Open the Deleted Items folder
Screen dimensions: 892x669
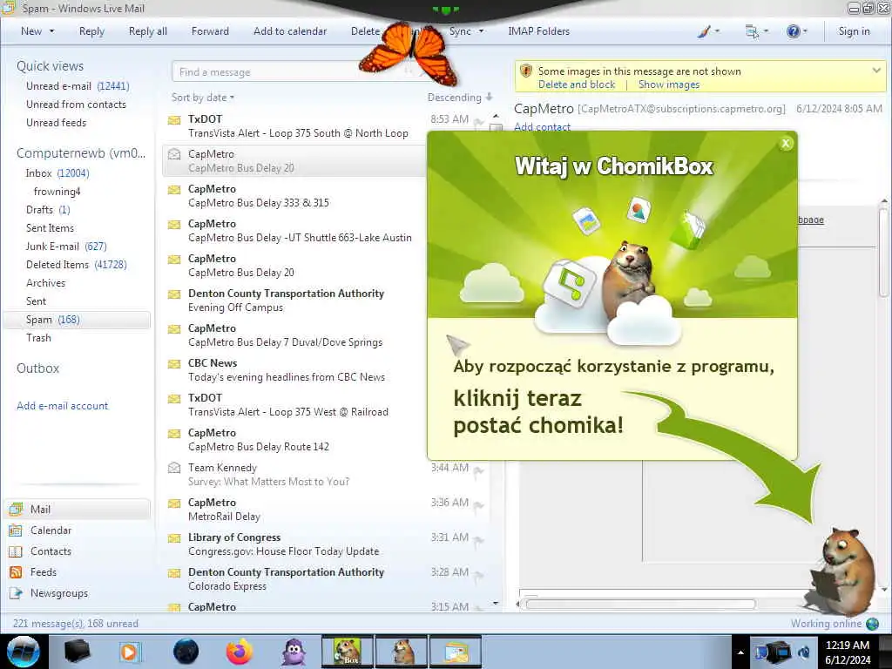(x=77, y=265)
